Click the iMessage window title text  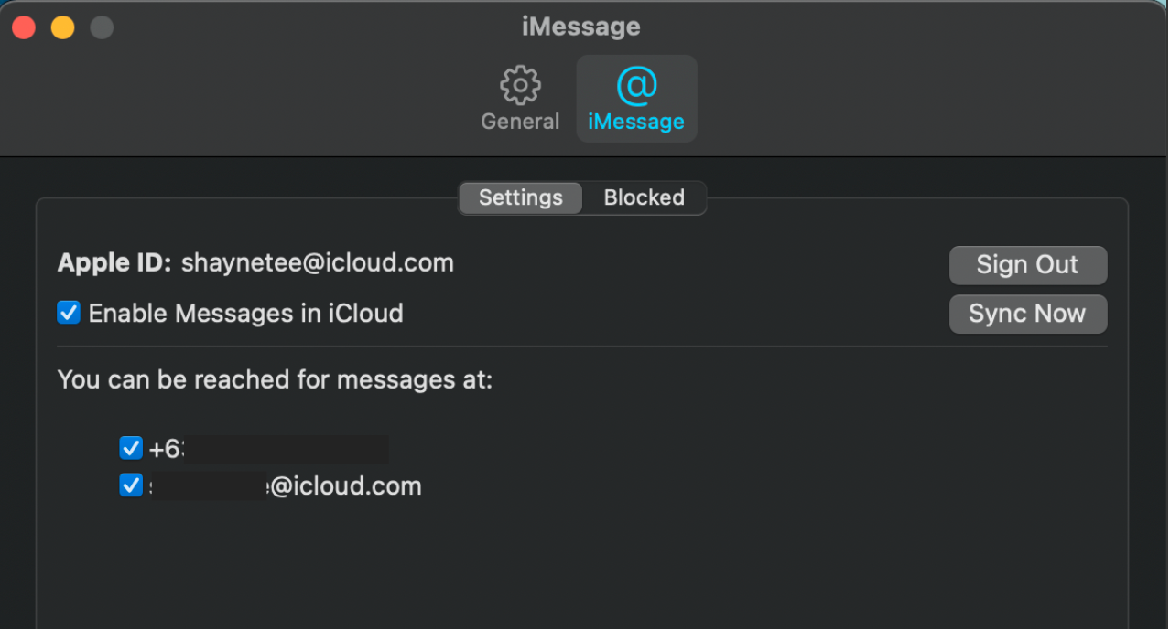click(581, 27)
